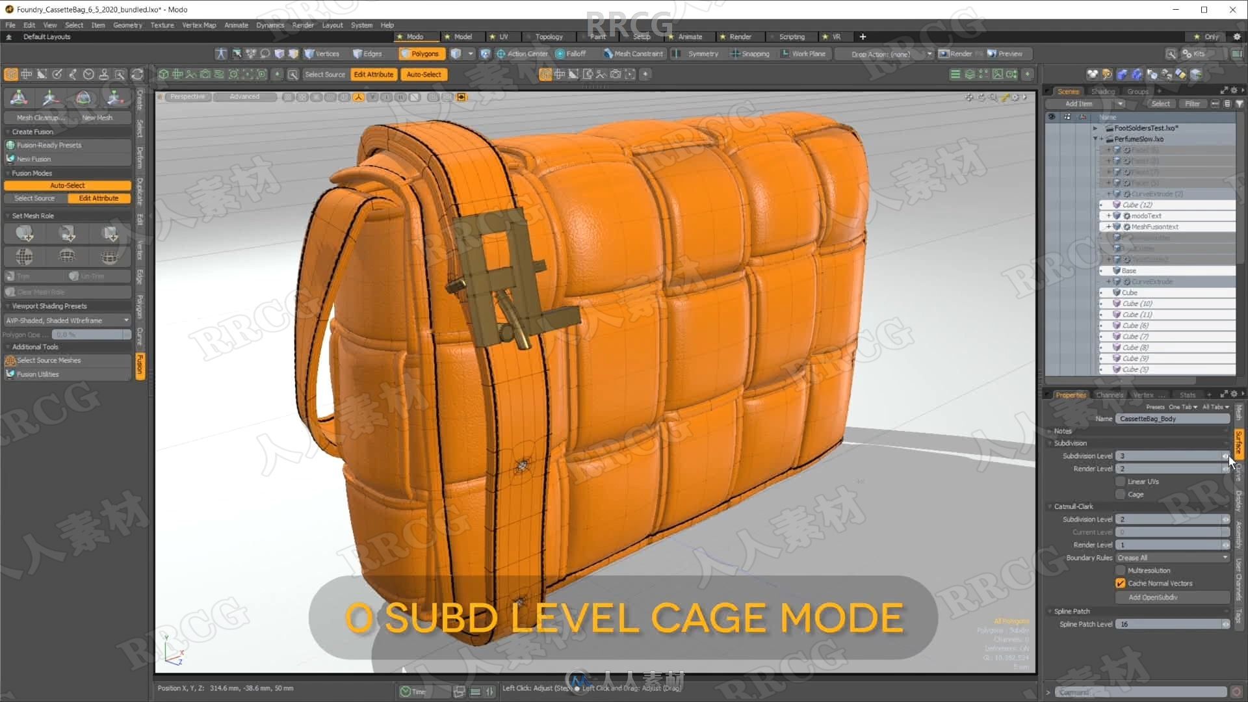1248x702 pixels.
Task: Enable the Linear UVs checkbox
Action: (1123, 481)
